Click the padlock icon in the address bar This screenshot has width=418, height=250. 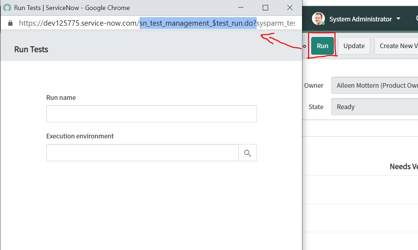click(10, 23)
